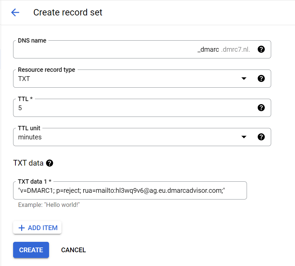Viewport: 295px width, 266px height.
Task: Expand the TTL unit dropdown arrow
Action: coord(244,137)
